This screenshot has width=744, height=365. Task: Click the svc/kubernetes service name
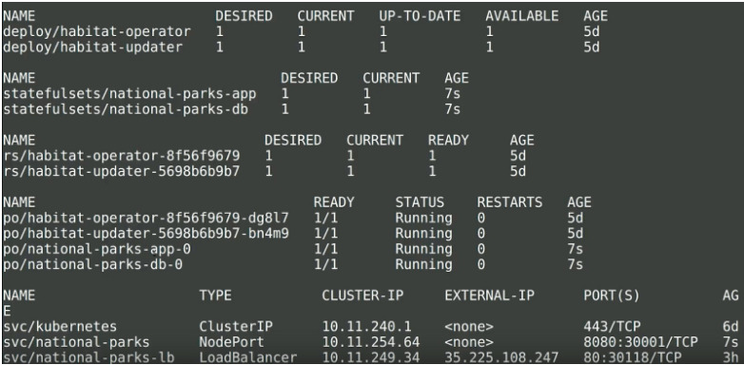click(60, 327)
